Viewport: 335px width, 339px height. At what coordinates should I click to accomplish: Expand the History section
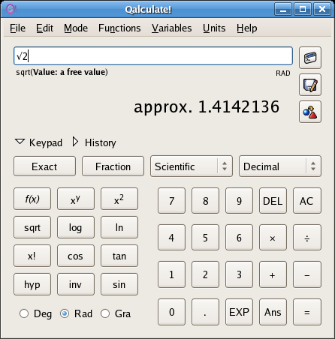pyautogui.click(x=94, y=142)
